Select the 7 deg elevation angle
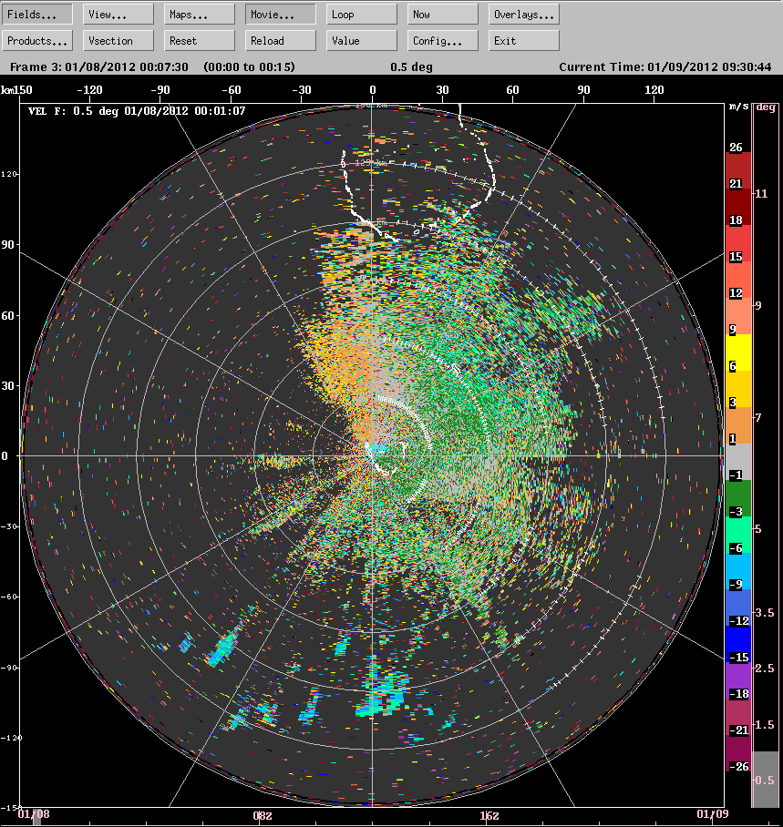The width and height of the screenshot is (783, 827). (758, 418)
